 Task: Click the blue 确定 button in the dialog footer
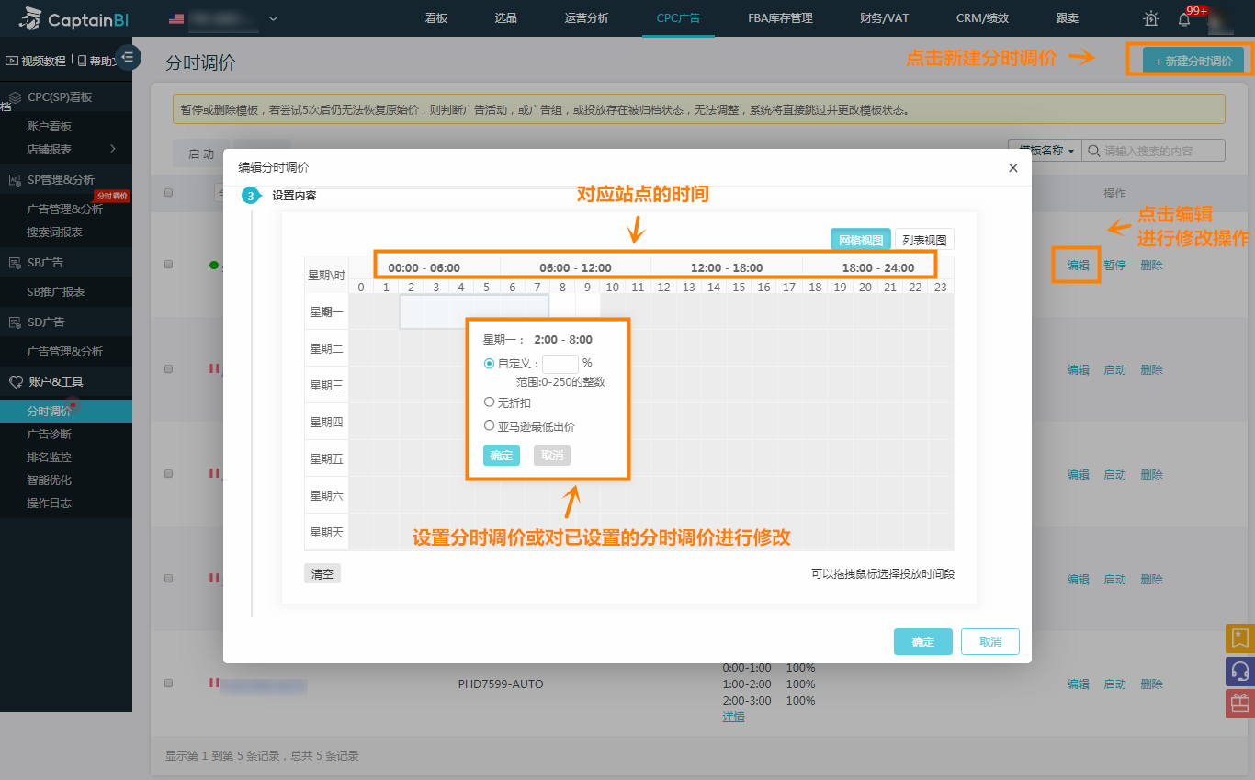[923, 641]
